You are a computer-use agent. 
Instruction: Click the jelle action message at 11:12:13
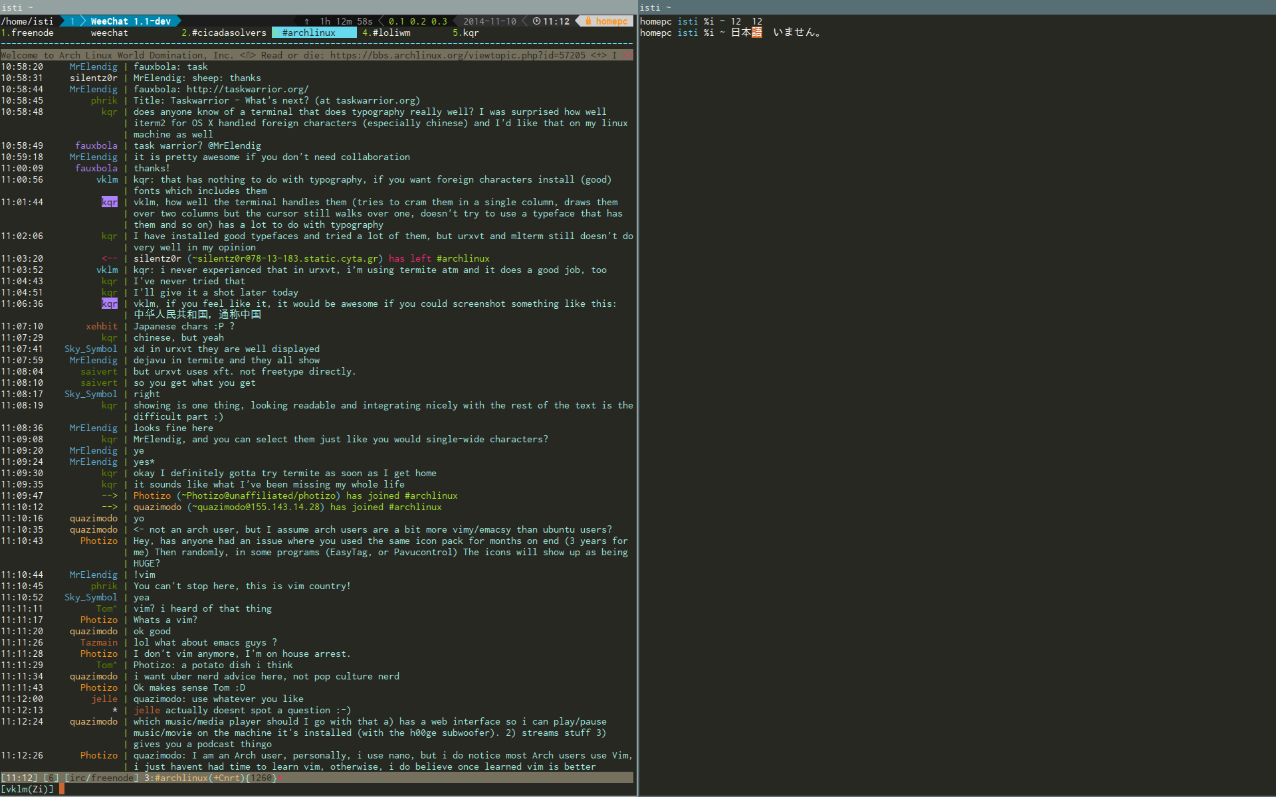243,710
